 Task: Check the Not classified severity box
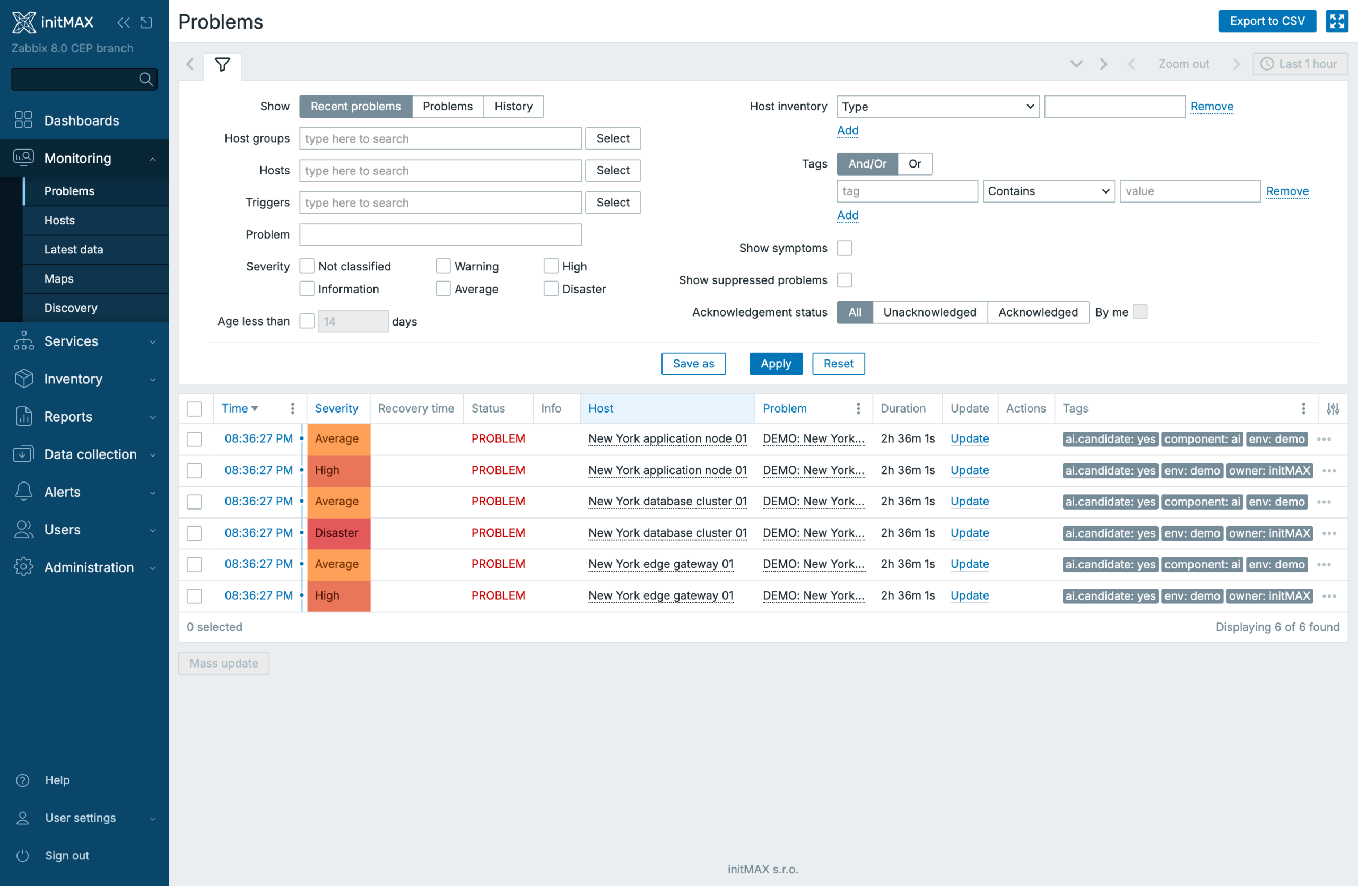[307, 266]
